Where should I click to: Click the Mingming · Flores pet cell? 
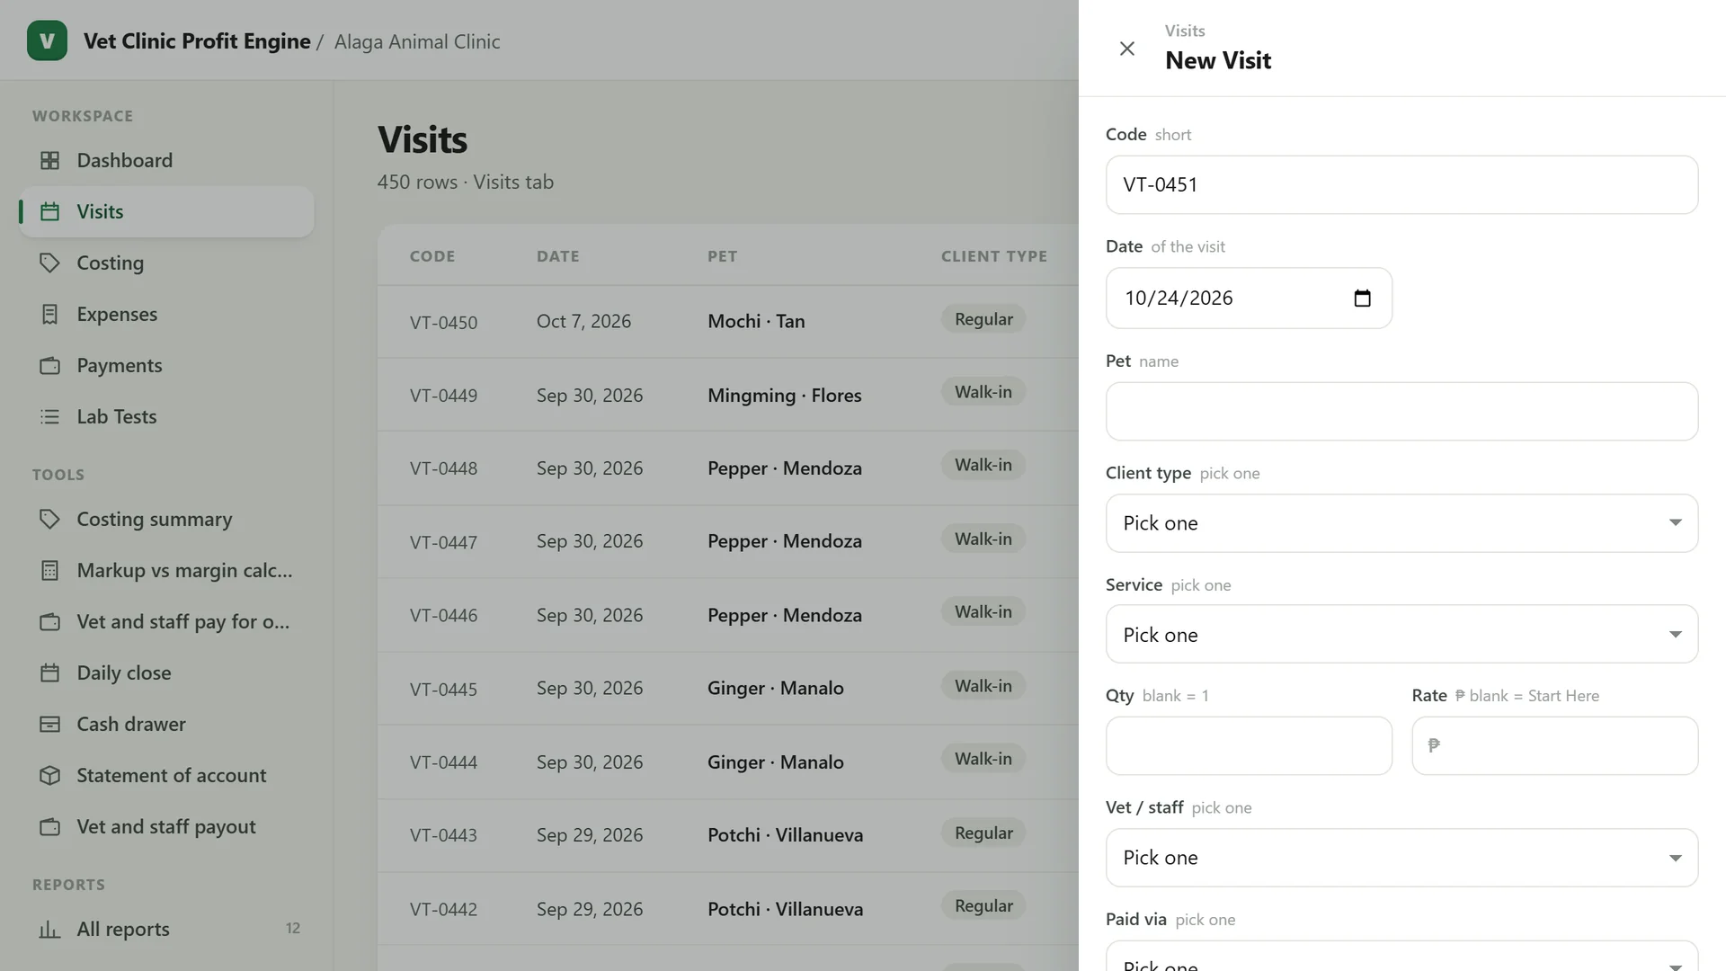click(x=784, y=395)
